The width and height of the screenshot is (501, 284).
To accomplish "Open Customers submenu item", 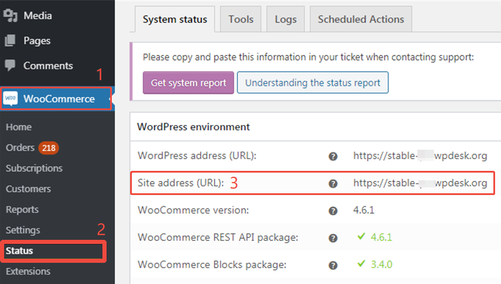I will click(x=28, y=189).
